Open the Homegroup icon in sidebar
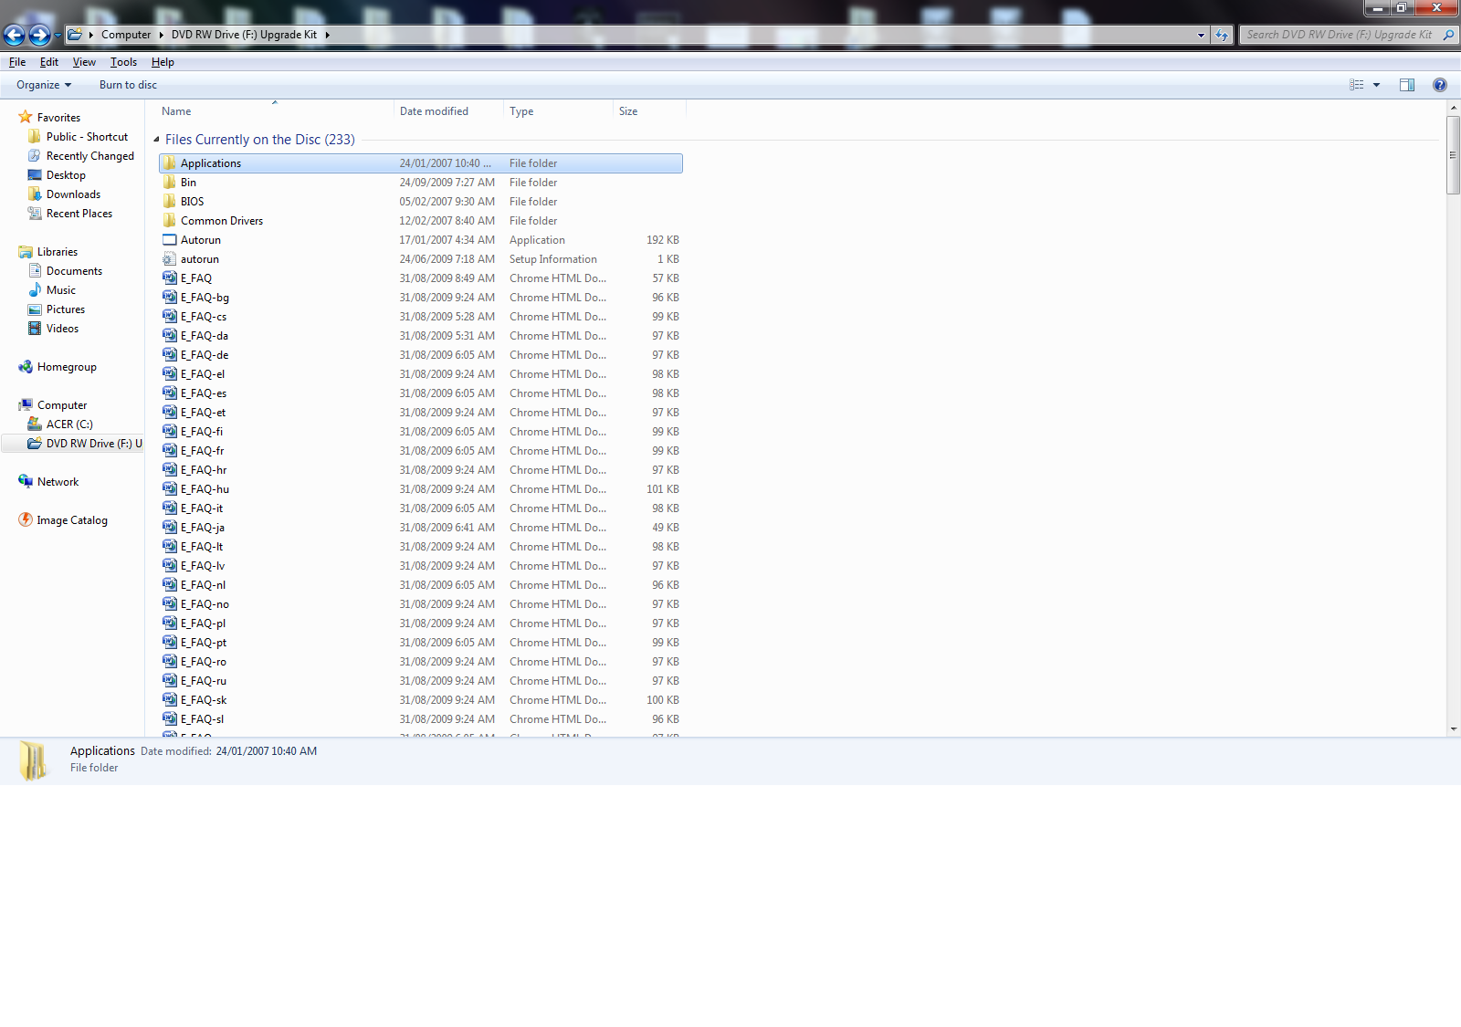 point(26,367)
